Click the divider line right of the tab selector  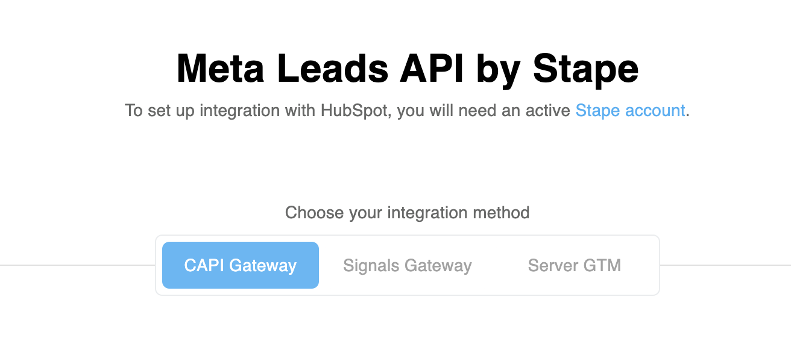coord(725,265)
